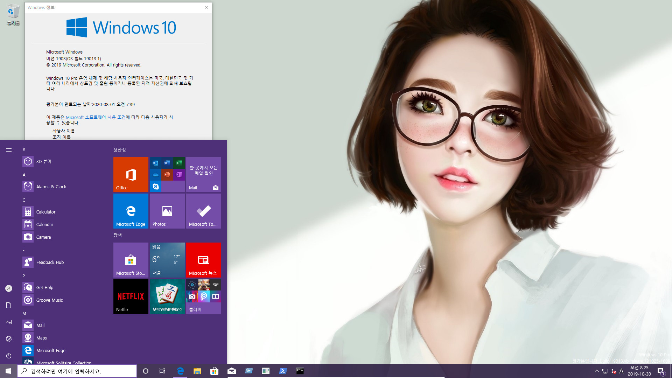
Task: Open Cortana from taskbar
Action: 146,371
